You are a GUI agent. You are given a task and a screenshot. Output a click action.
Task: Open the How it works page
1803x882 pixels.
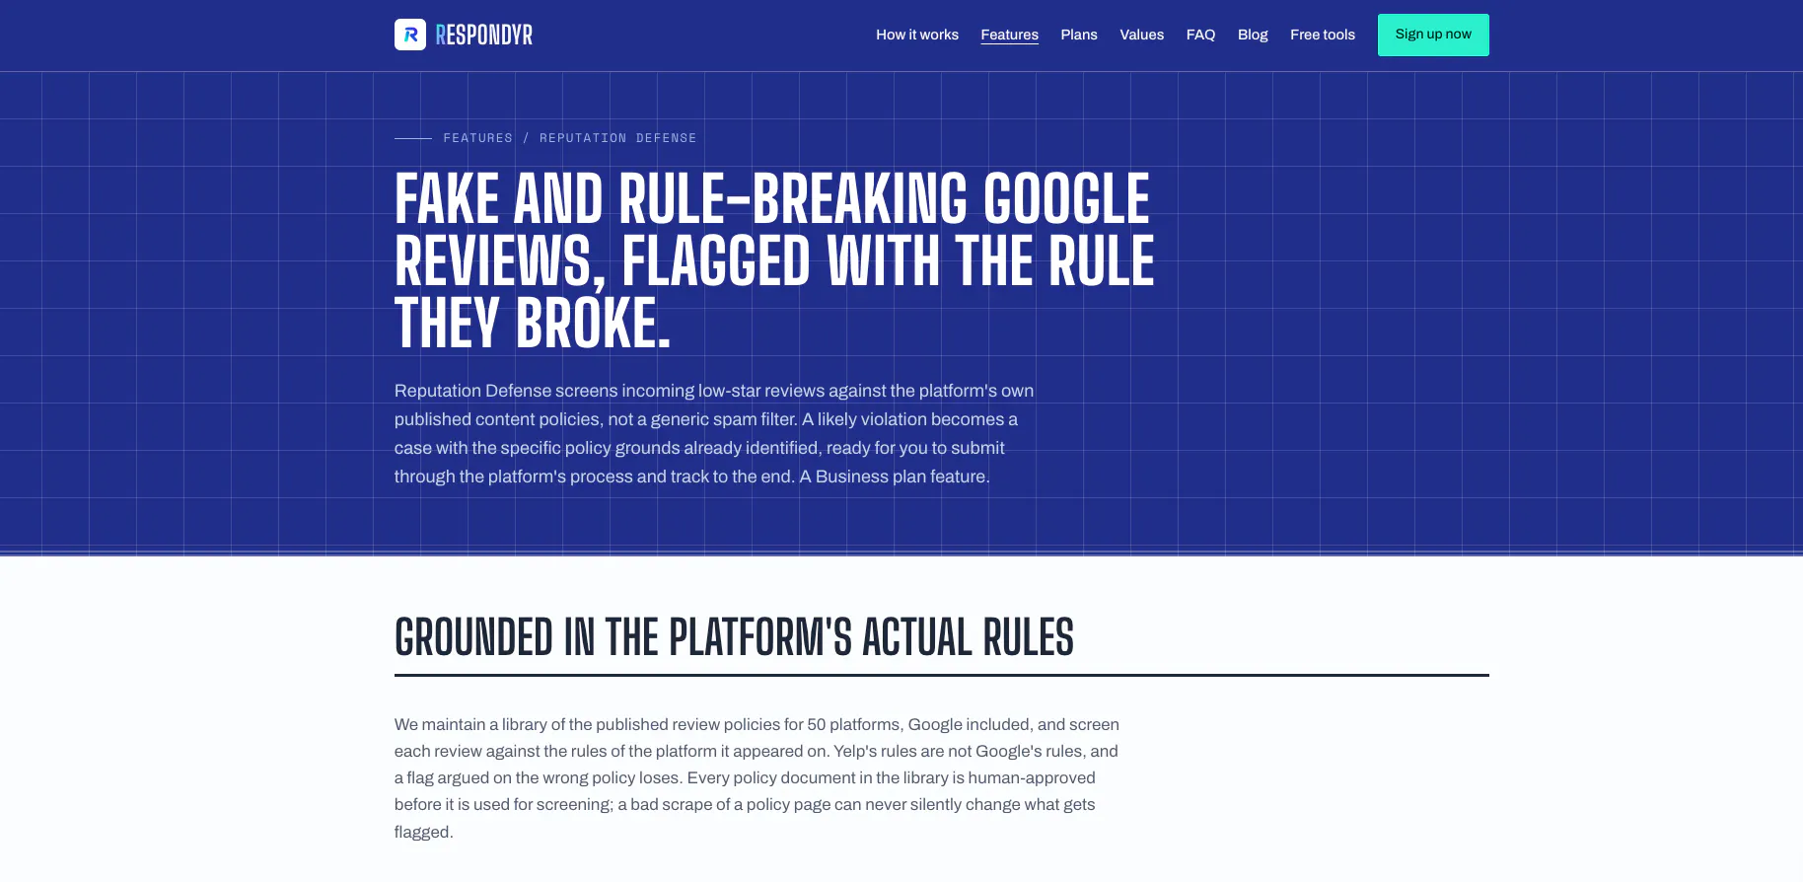click(917, 35)
